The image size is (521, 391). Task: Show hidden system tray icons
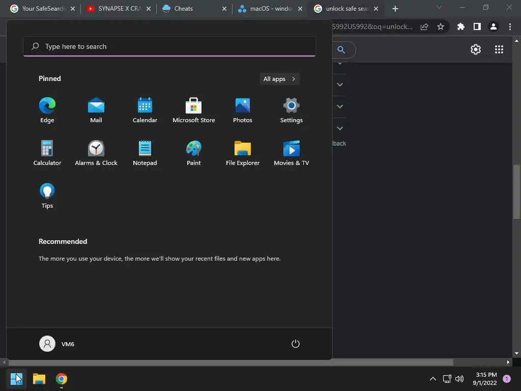(432, 379)
